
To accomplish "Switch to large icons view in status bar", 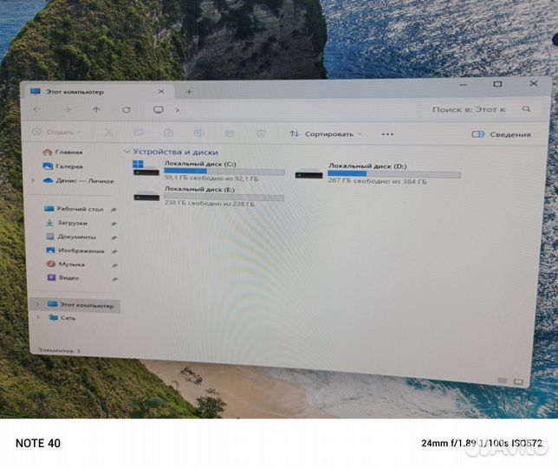I will [x=518, y=381].
